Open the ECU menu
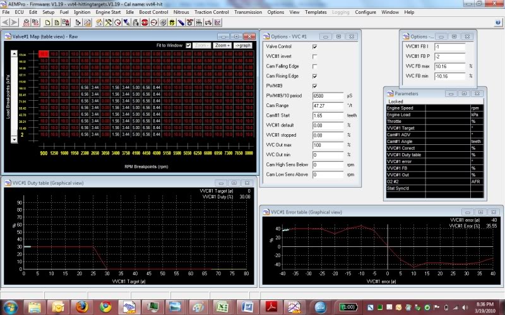Viewport: 505px width, 315px height. coord(19,12)
